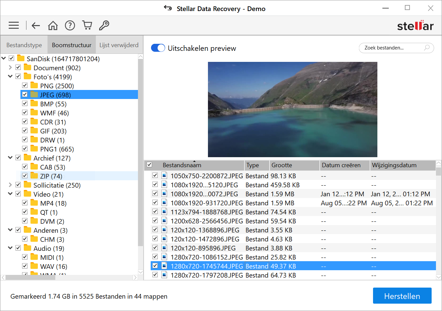Uncheck the select-all checkbox in file header
Image resolution: width=442 pixels, height=311 pixels.
[x=149, y=165]
